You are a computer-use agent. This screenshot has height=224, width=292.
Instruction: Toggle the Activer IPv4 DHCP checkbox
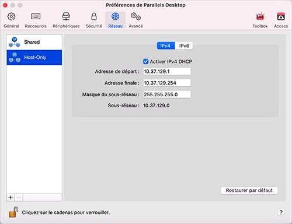(145, 61)
